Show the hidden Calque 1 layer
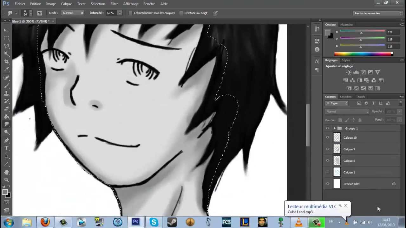The width and height of the screenshot is (406, 228). [x=328, y=172]
